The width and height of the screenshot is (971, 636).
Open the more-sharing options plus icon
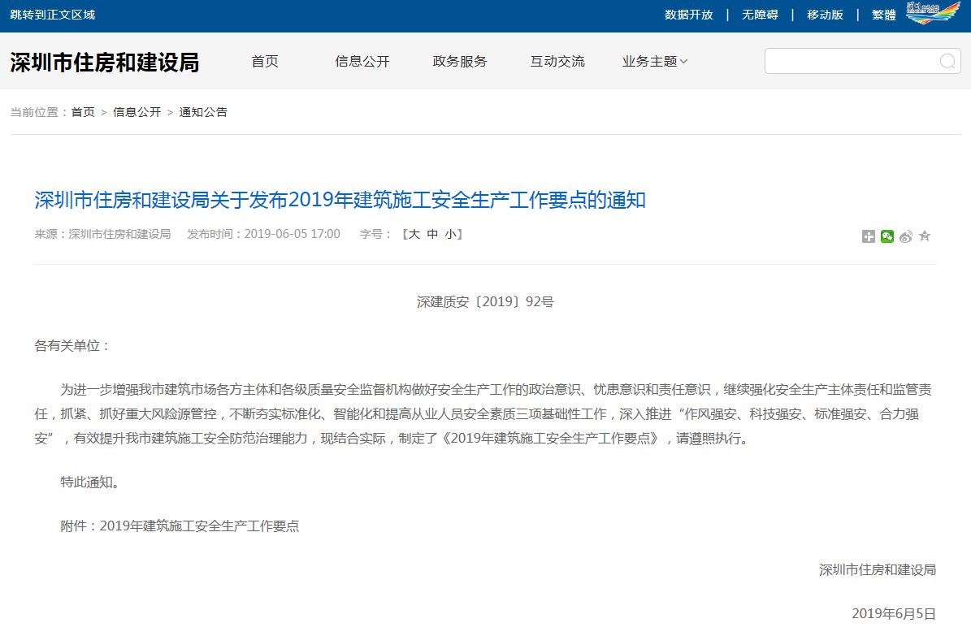point(869,236)
